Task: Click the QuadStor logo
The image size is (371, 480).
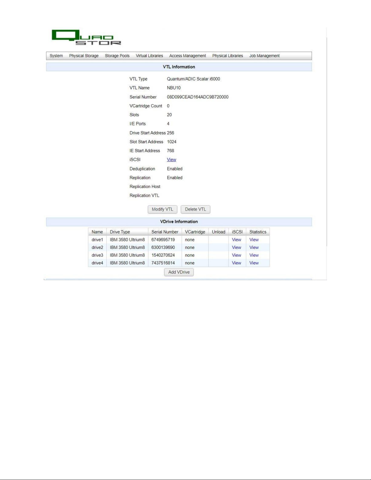Action: pos(86,38)
